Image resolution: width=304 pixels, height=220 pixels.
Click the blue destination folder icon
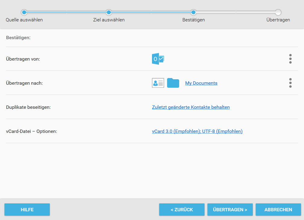click(173, 83)
